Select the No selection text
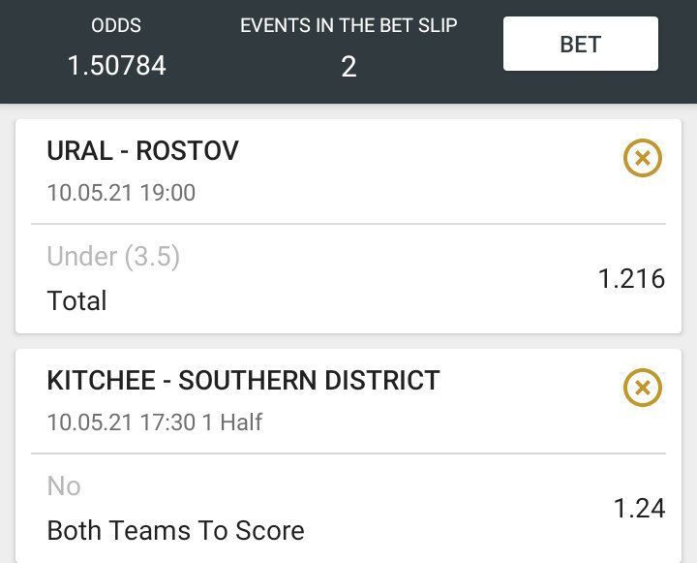 (64, 485)
